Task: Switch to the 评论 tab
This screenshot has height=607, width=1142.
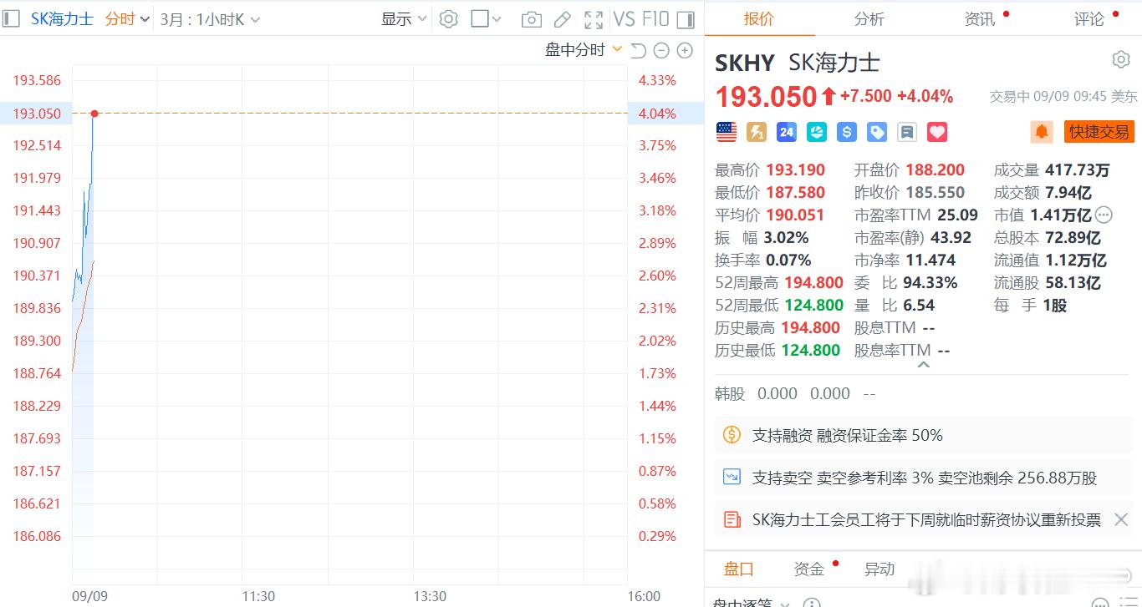Action: 1089,18
